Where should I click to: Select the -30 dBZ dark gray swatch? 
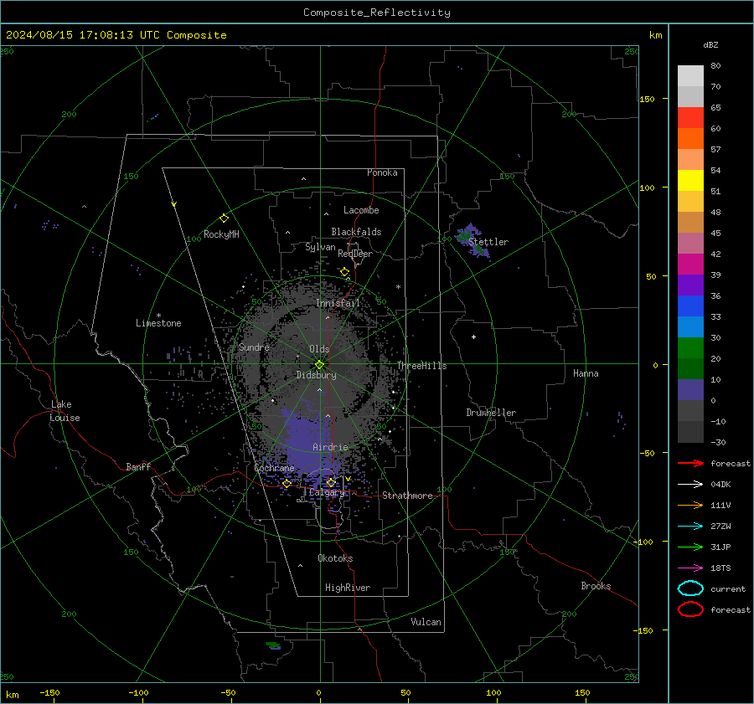coord(690,432)
